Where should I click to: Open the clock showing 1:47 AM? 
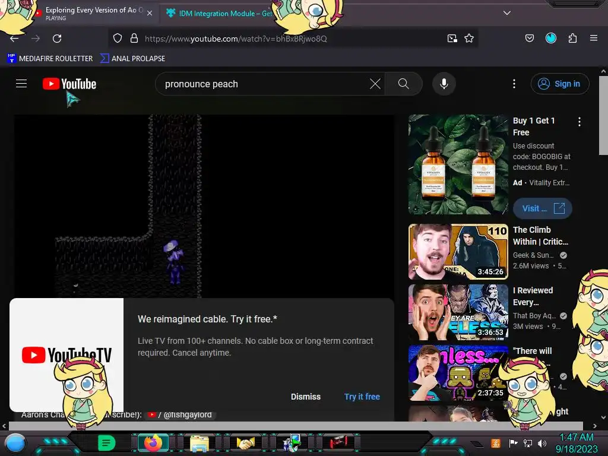(x=577, y=443)
